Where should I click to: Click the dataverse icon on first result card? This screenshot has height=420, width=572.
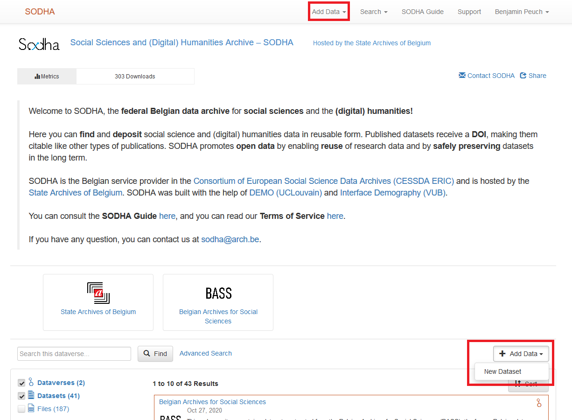[539, 403]
